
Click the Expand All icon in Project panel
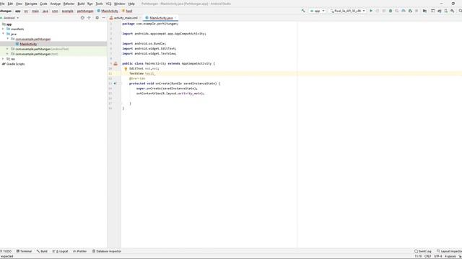point(89,18)
